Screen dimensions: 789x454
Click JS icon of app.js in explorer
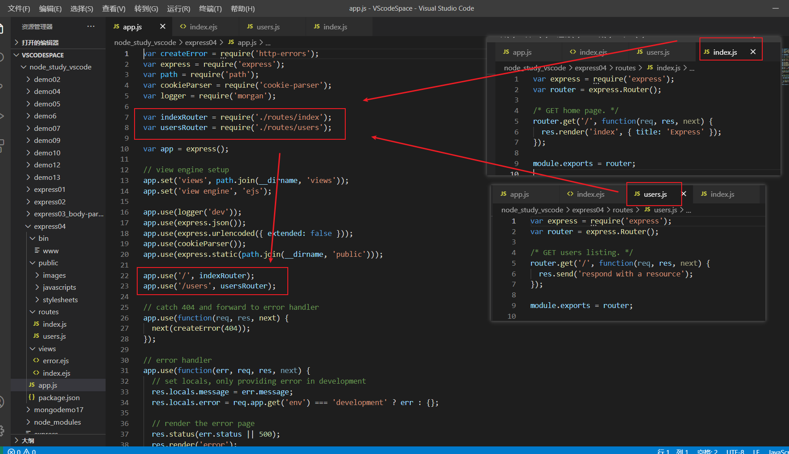pyautogui.click(x=32, y=385)
